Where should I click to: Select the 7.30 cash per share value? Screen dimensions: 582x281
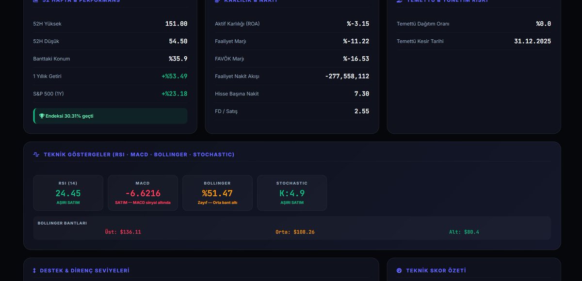point(362,94)
